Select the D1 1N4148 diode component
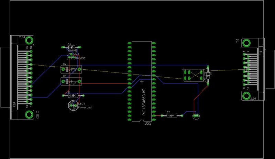 (x=71, y=47)
